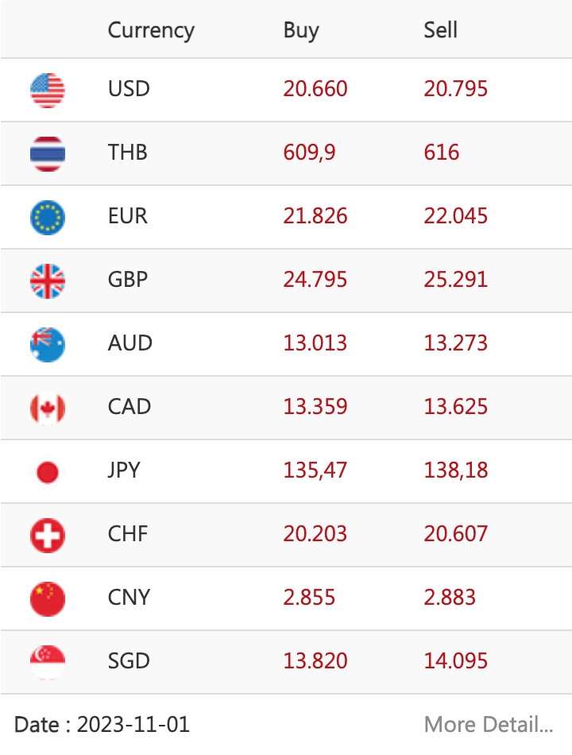The image size is (572, 755).
Task: Select the USD currency label
Action: point(129,88)
